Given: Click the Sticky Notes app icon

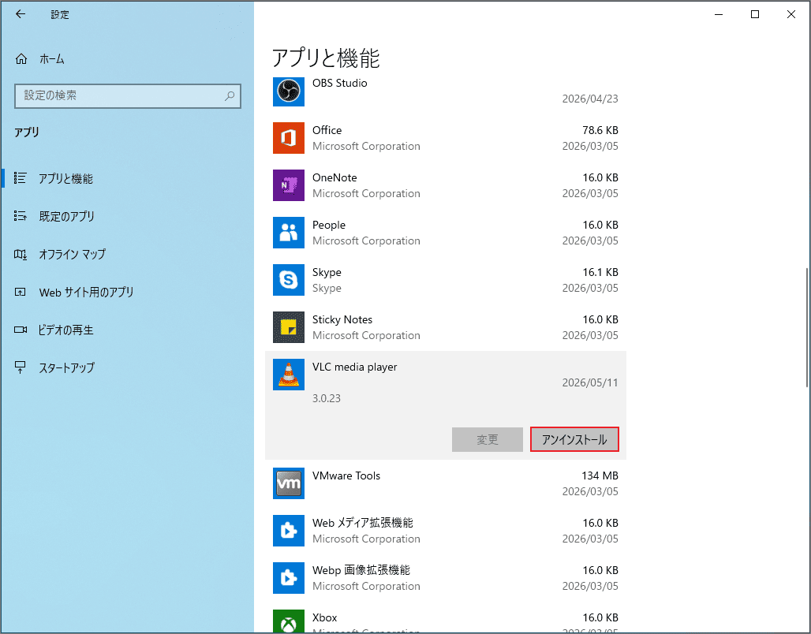Looking at the screenshot, I should pyautogui.click(x=289, y=327).
